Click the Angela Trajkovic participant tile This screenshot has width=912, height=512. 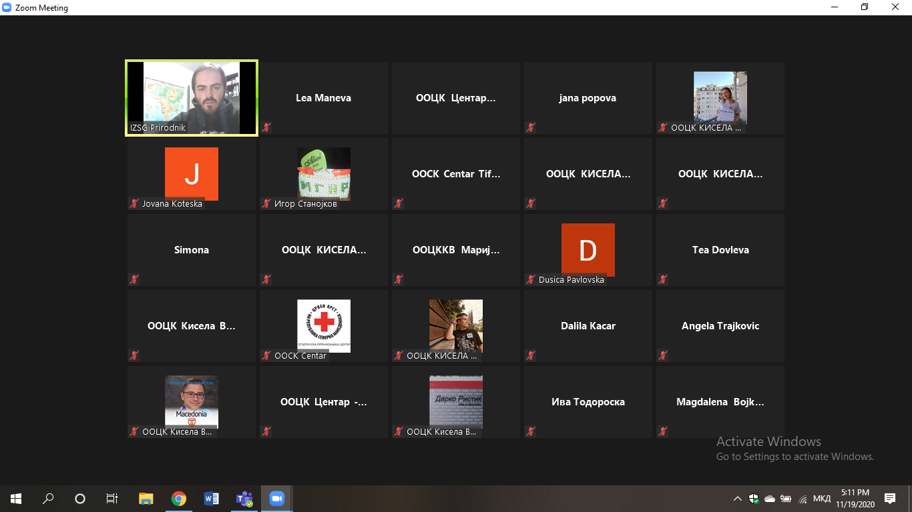(x=720, y=326)
